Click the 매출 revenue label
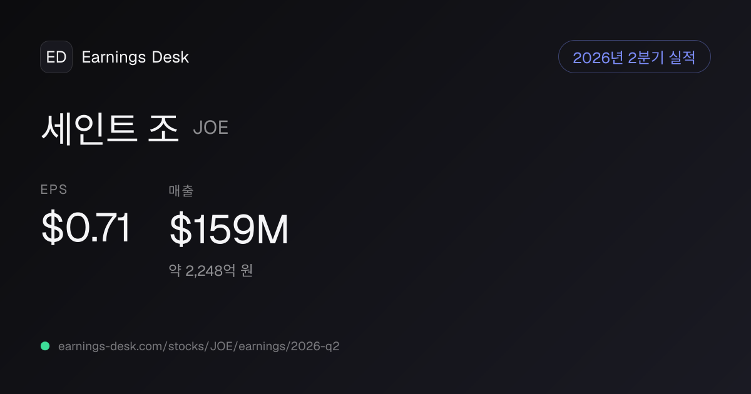751x394 pixels. tap(181, 191)
